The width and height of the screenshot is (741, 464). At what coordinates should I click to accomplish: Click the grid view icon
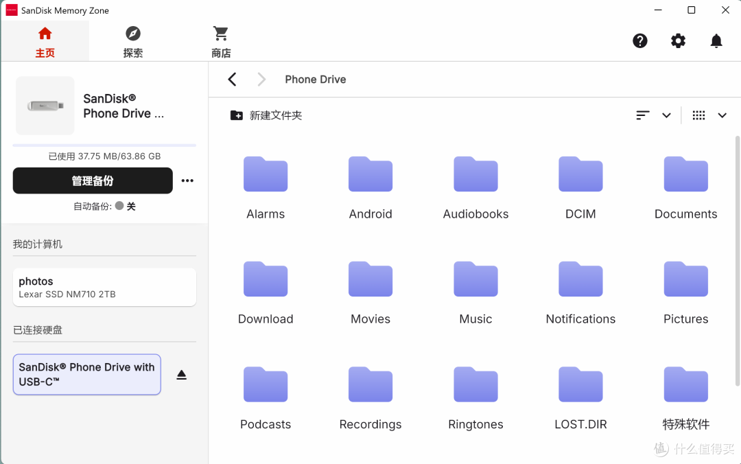pos(698,115)
